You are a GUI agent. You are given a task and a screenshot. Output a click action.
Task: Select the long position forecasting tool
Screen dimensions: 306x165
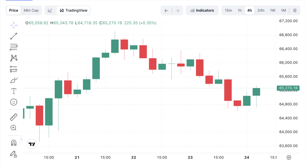(14, 69)
